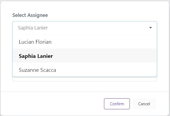Keep Saphia Lanier selected in the list
Image resolution: width=170 pixels, height=116 pixels.
(36, 56)
